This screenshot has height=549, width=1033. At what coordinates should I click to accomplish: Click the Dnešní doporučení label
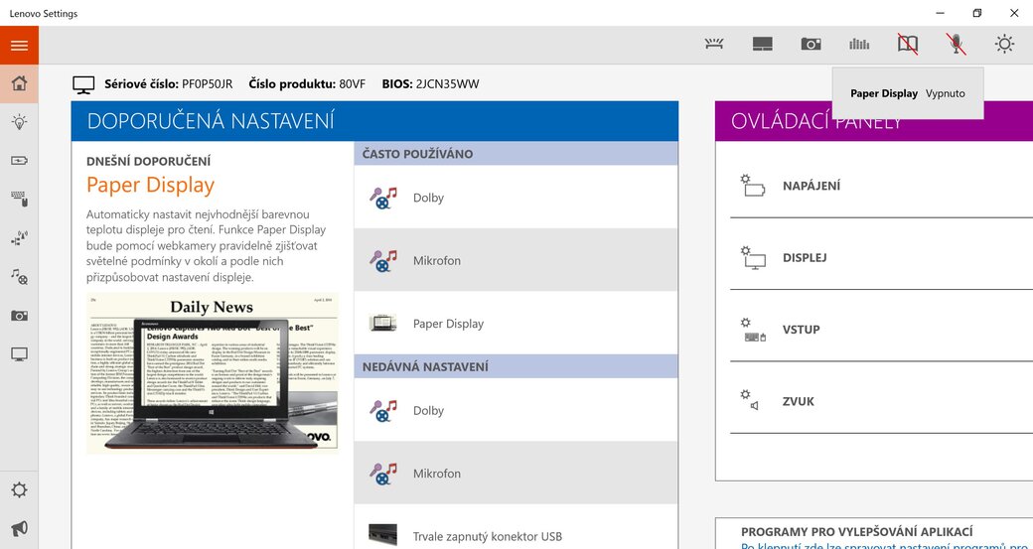[x=148, y=161]
